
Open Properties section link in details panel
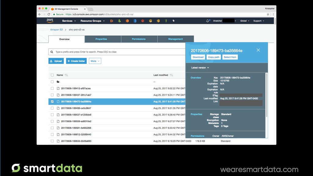point(197,114)
